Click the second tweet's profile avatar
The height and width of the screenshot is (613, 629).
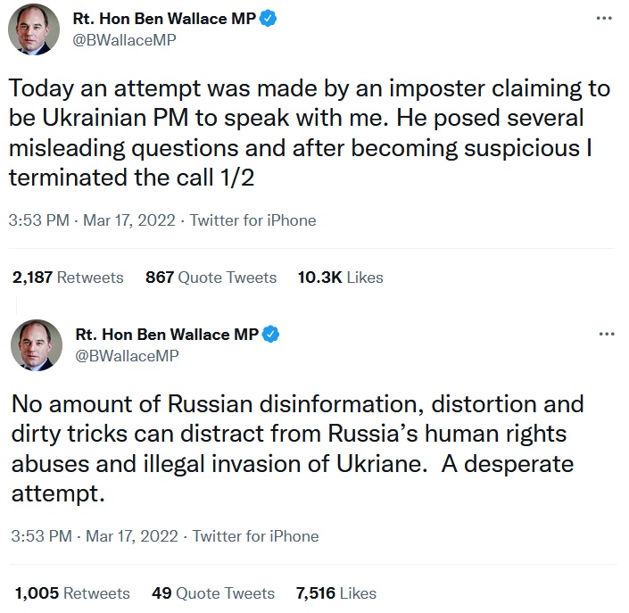[x=36, y=347]
